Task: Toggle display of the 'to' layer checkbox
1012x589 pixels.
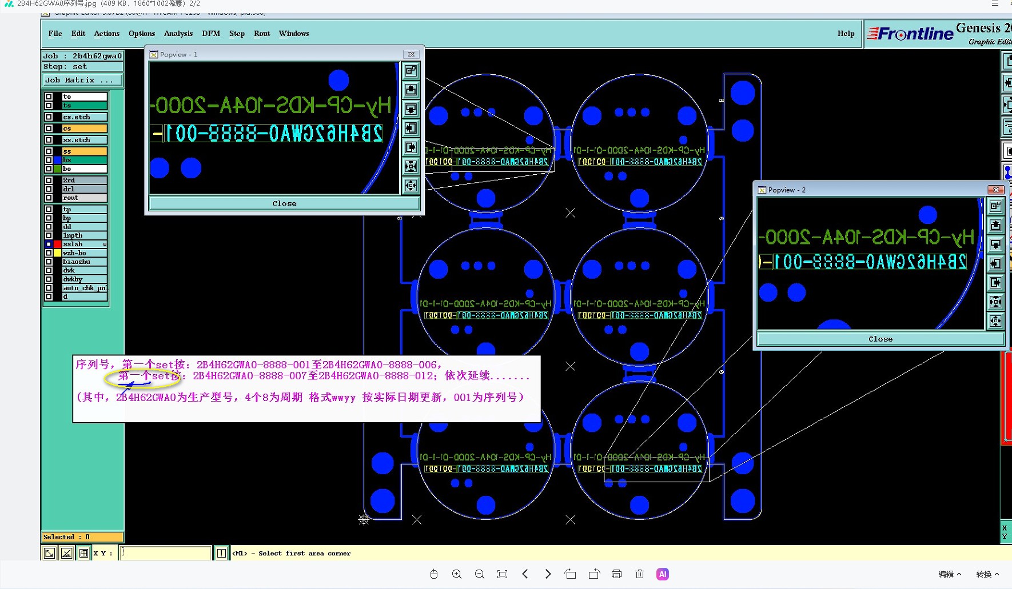Action: coord(49,97)
